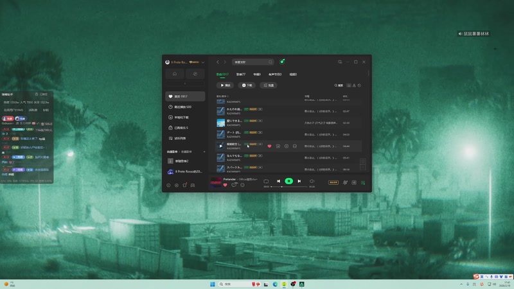
Task: Pause playback with the green button
Action: click(288, 181)
